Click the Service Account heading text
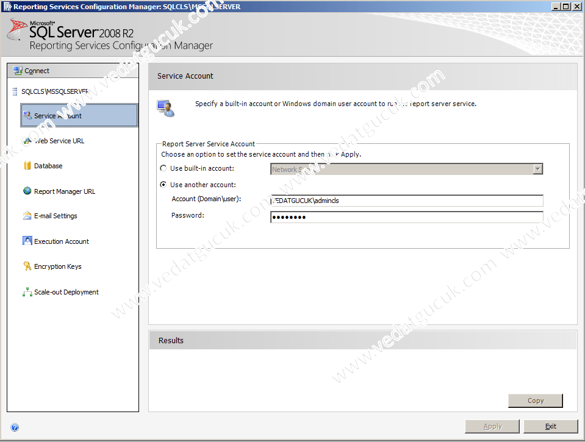 click(185, 76)
